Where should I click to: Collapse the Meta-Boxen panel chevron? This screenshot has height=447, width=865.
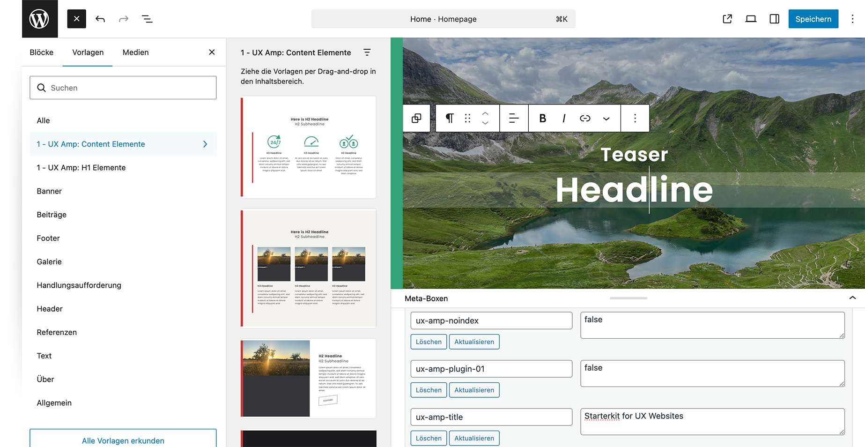(x=852, y=298)
